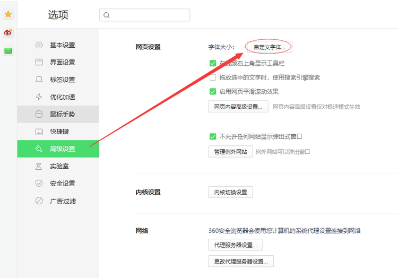Click the 优化加速 lightning icon

[x=39, y=97]
